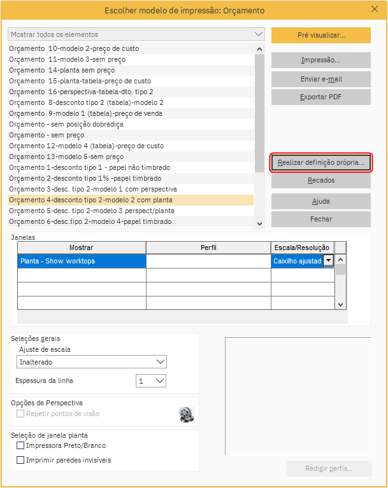Open the Espessura da linha dropdown
This screenshot has width=388, height=488.
[x=151, y=381]
